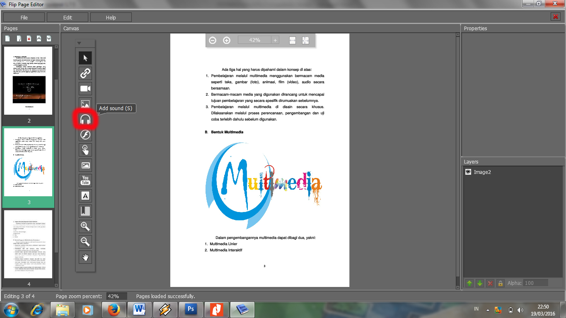The image size is (566, 318).
Task: Move layer down with green down arrow
Action: pos(480,283)
